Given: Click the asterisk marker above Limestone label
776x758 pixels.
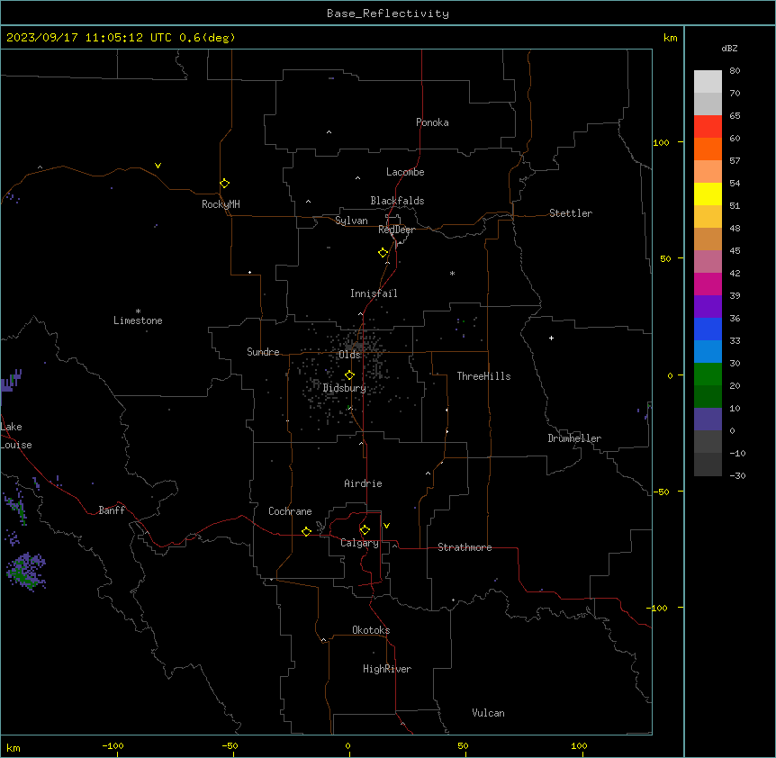Looking at the screenshot, I should pos(138,311).
